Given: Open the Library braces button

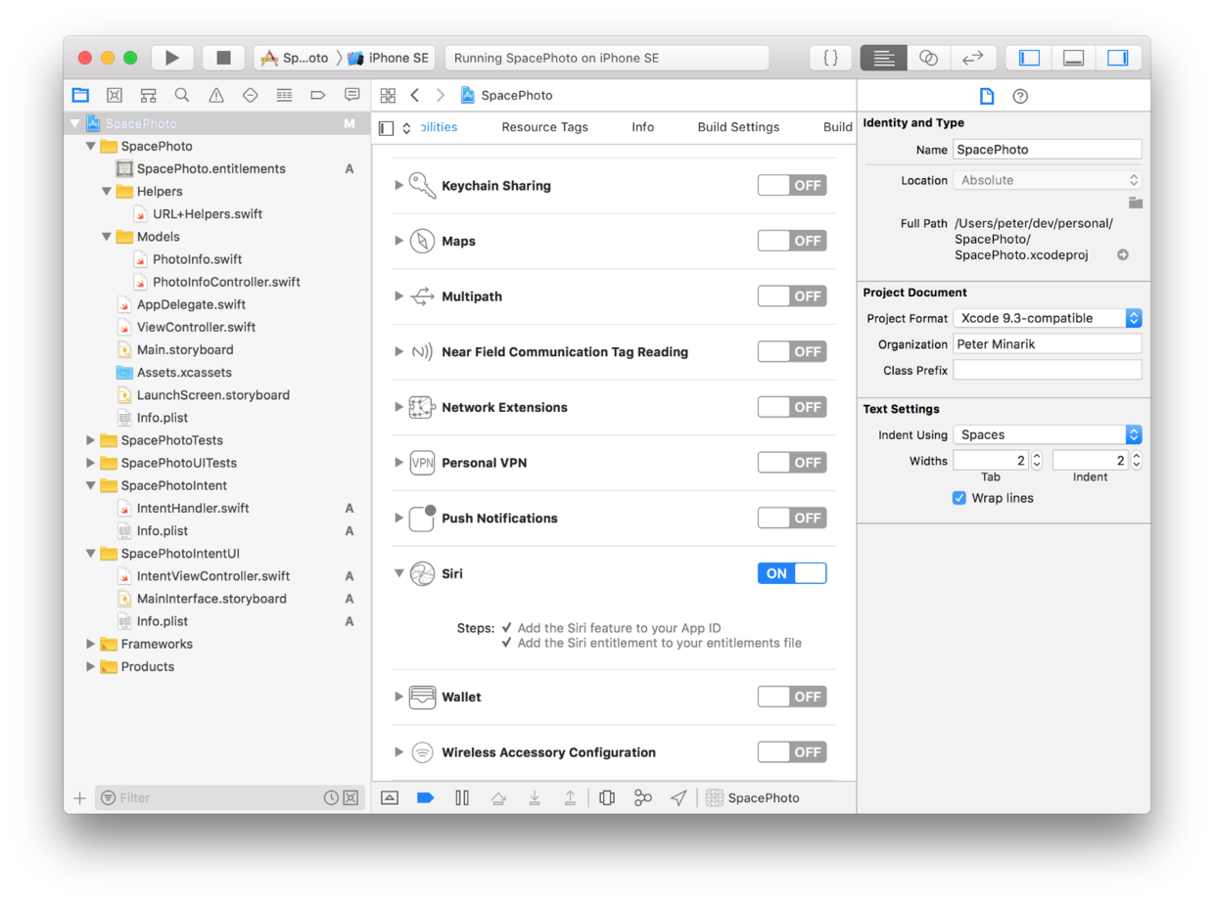Looking at the screenshot, I should point(830,58).
